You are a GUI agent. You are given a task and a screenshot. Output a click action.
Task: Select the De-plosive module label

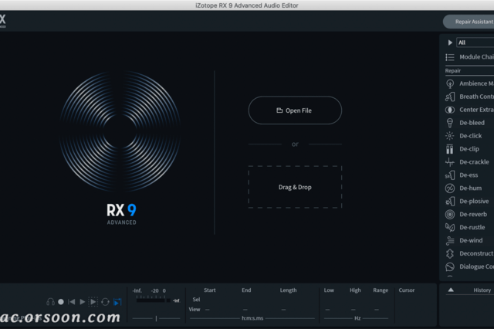click(474, 202)
